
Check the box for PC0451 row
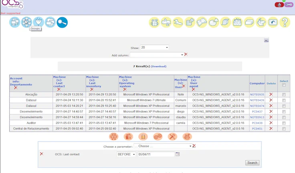point(284,129)
